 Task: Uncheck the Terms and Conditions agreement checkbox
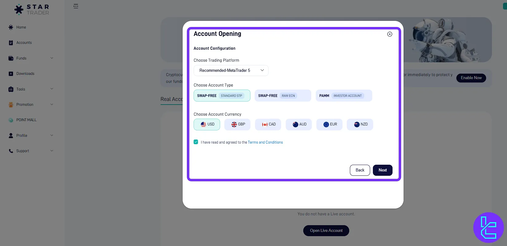click(196, 142)
